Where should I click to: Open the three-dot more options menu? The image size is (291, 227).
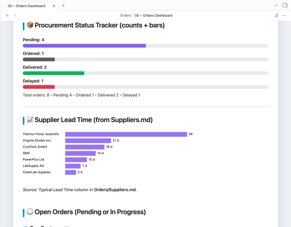[284, 16]
